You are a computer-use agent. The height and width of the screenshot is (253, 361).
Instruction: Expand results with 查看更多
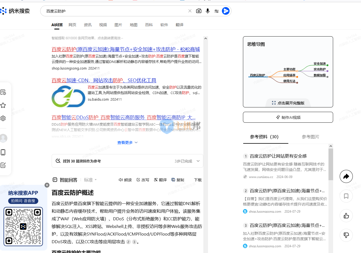point(127,143)
